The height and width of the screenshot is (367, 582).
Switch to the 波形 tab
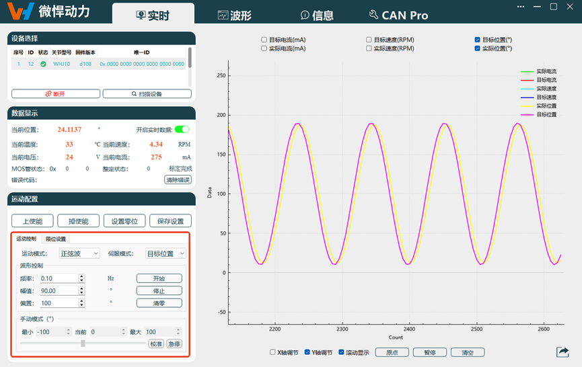(235, 15)
